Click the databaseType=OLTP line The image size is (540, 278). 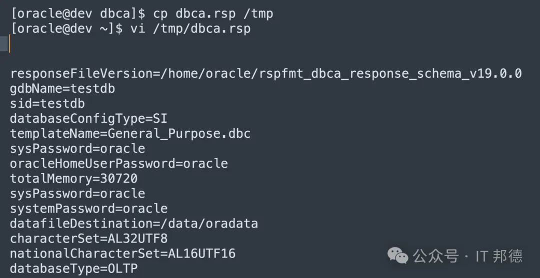[x=73, y=269]
